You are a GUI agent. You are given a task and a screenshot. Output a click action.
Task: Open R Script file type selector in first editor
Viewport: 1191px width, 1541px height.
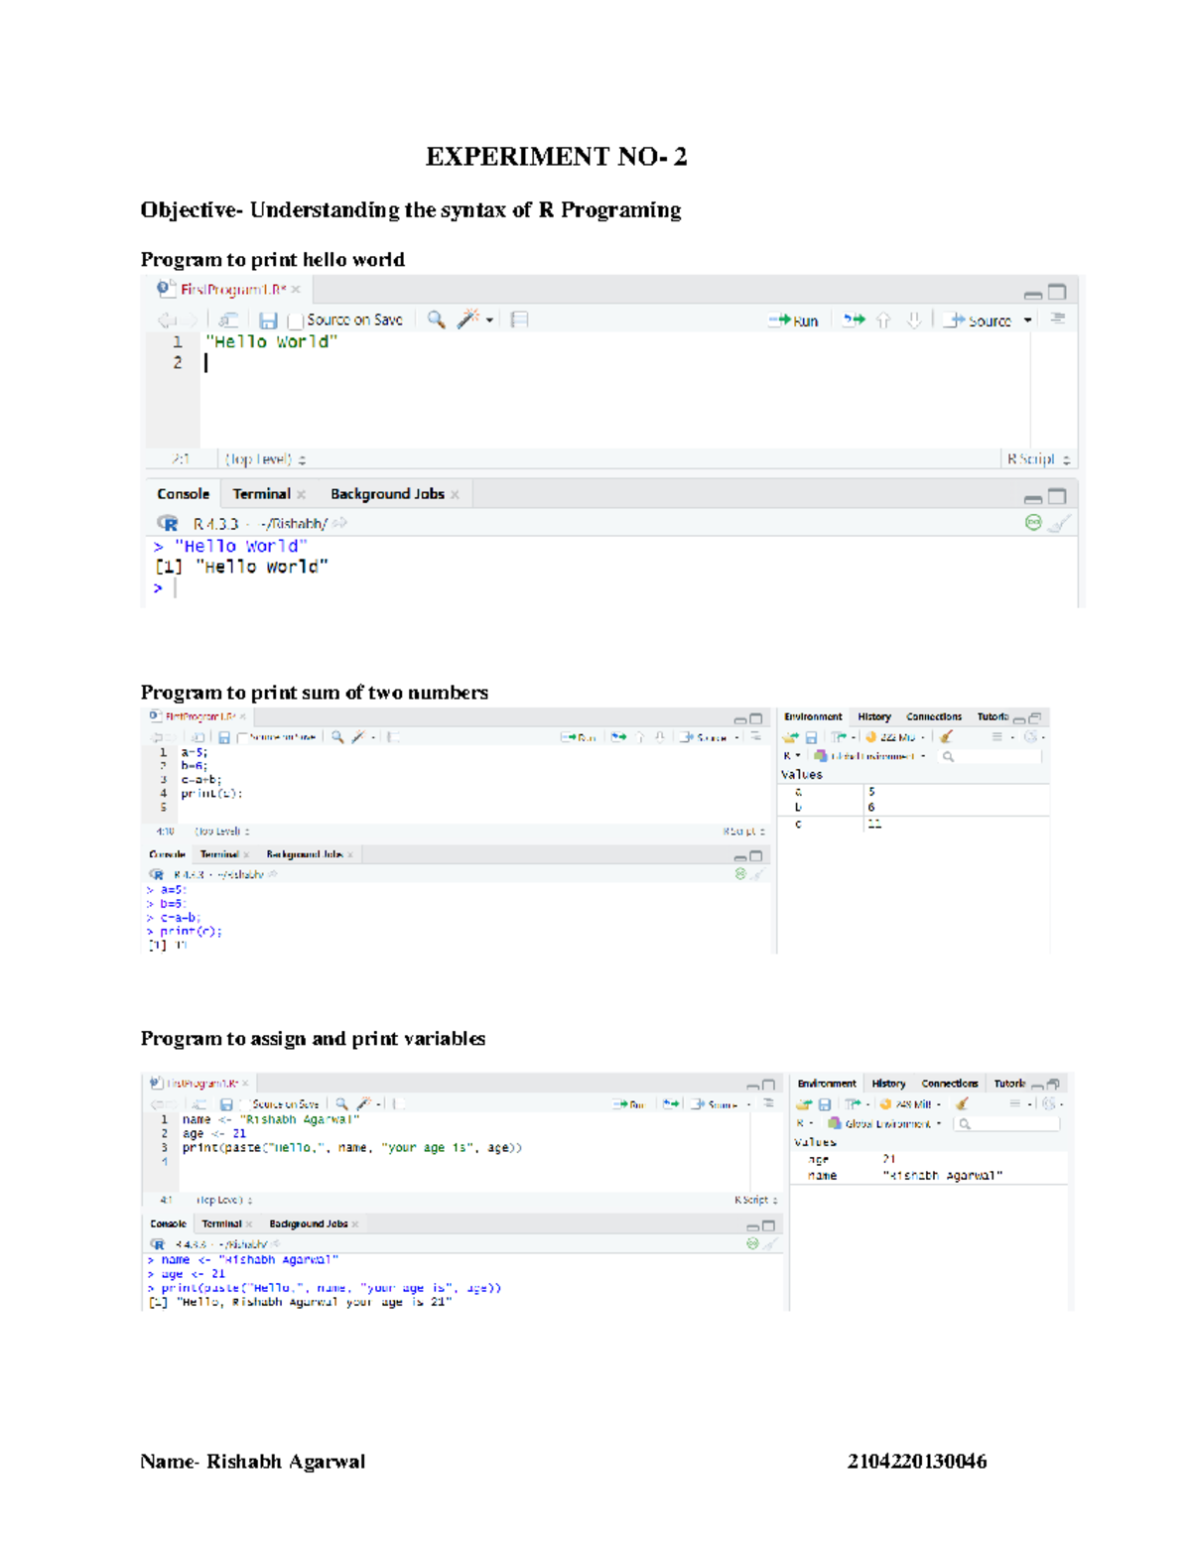1037,459
